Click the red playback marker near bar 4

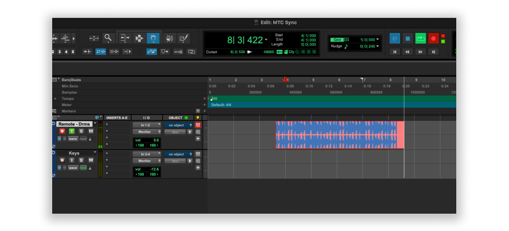(285, 79)
